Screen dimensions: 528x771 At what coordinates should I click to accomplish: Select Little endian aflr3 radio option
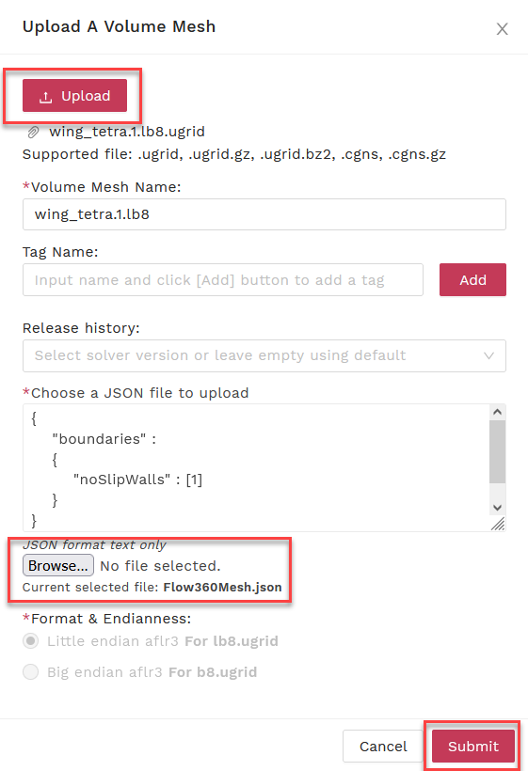(x=30, y=641)
